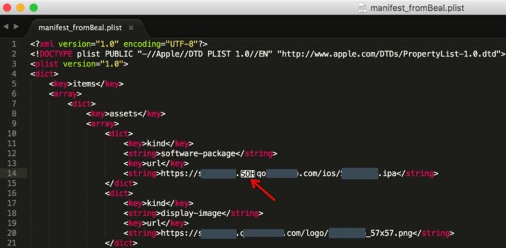Click the url key on line 19

[156, 224]
